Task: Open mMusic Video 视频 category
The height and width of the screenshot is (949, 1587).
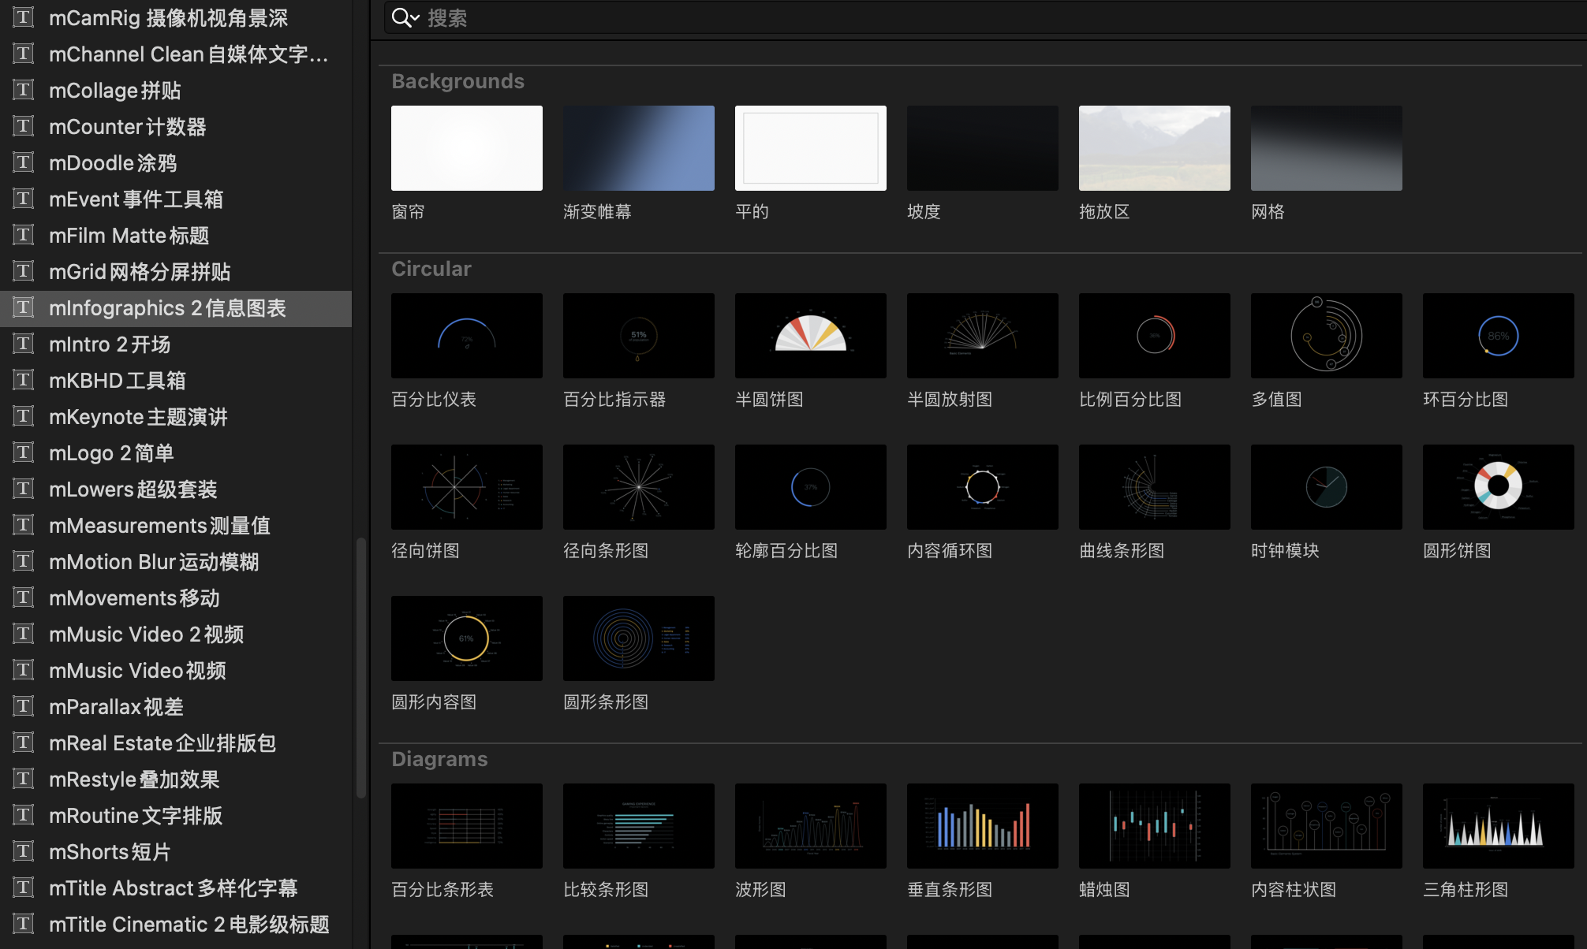Action: click(176, 670)
